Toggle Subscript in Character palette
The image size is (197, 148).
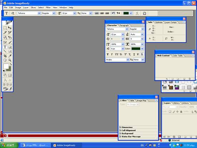click(130, 54)
